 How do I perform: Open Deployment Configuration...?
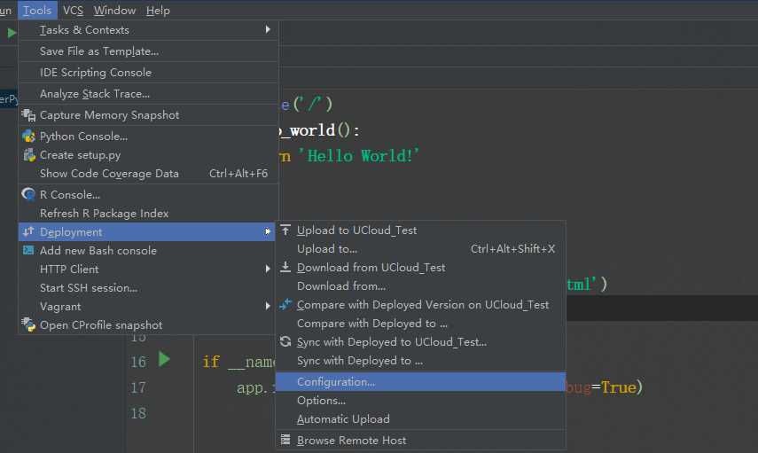click(420, 382)
